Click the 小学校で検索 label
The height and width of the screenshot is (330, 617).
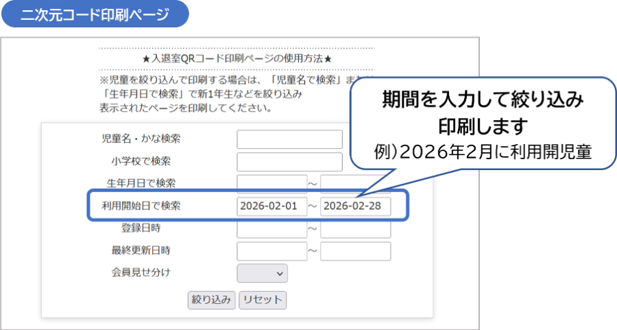[141, 161]
